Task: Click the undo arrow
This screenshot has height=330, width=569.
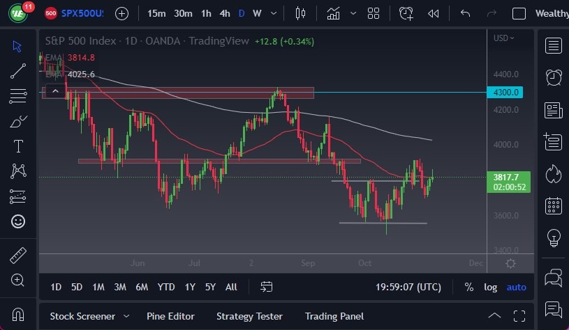Action: 466,13
